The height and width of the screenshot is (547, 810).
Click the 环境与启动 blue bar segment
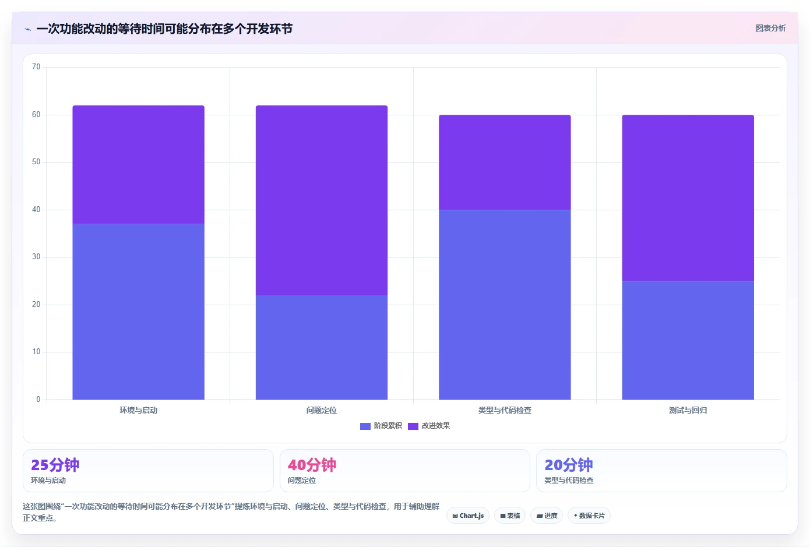(x=138, y=312)
